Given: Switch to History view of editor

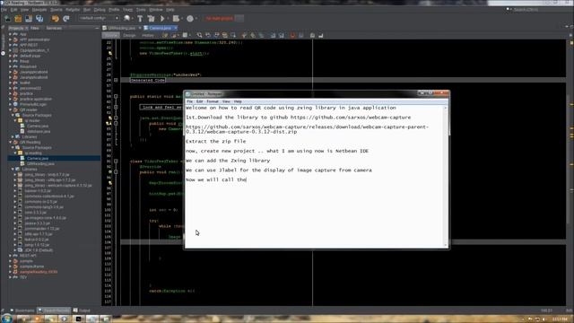Looking at the screenshot, I should click(x=147, y=35).
